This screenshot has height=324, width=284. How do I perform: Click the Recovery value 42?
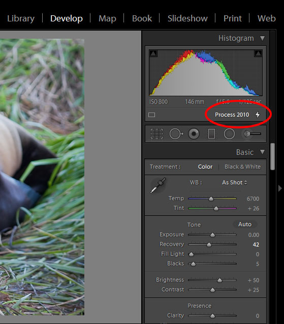click(256, 245)
